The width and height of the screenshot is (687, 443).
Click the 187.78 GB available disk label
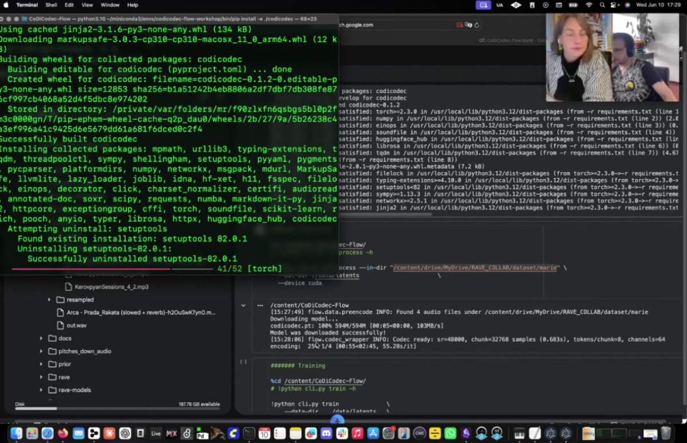[x=199, y=404]
